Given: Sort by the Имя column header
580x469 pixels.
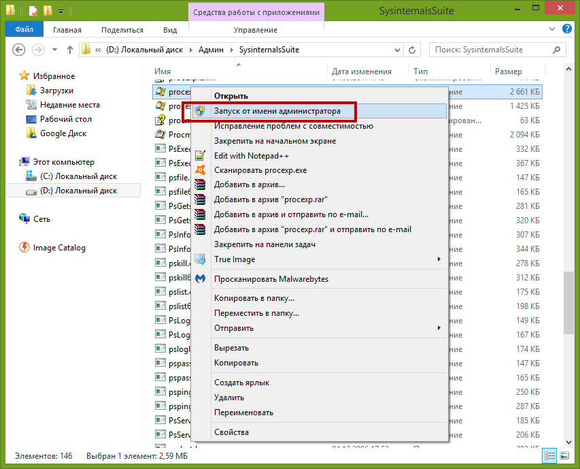Looking at the screenshot, I should (x=240, y=71).
